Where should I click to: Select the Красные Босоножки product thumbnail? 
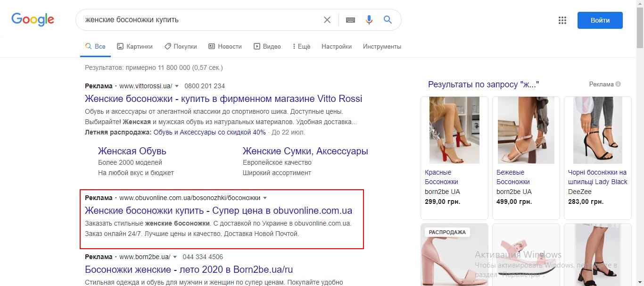click(x=454, y=130)
